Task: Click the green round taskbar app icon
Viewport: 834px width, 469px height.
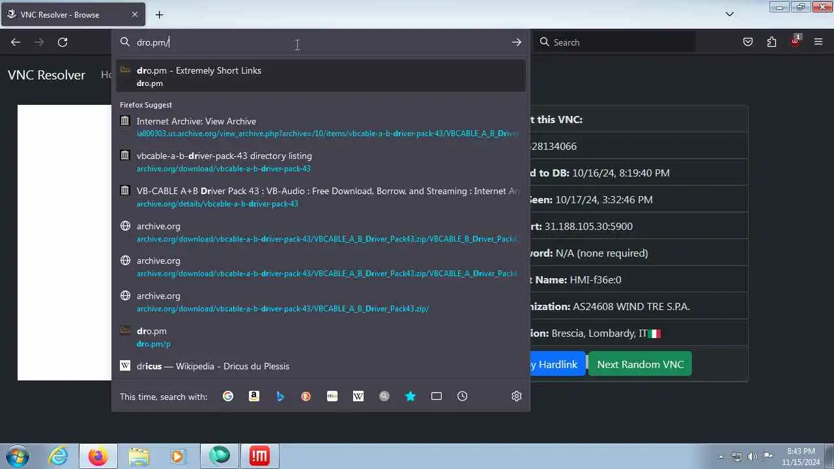Action: (220, 456)
